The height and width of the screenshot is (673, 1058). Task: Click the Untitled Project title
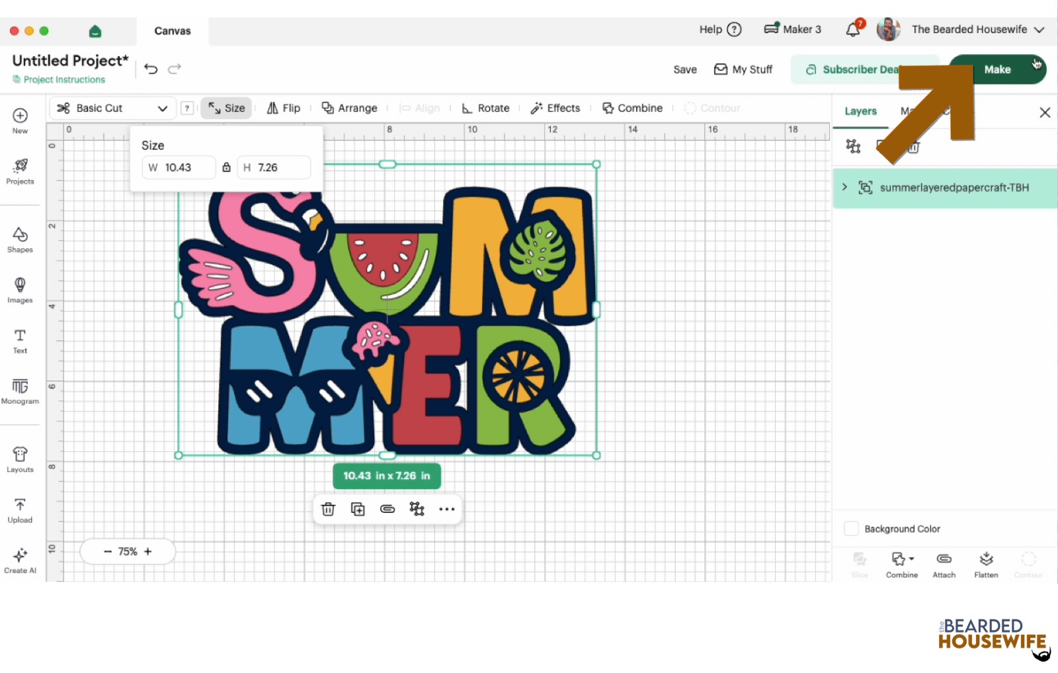click(x=70, y=60)
